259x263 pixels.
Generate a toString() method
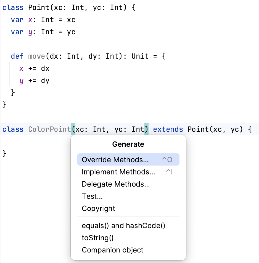pos(97,238)
